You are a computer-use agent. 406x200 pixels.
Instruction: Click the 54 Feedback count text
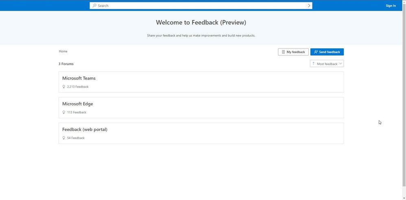76,138
